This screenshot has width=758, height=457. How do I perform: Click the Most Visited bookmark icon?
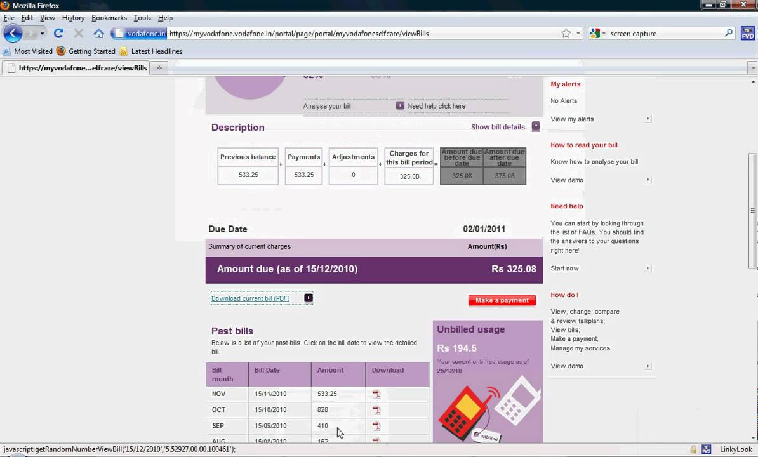coord(6,51)
